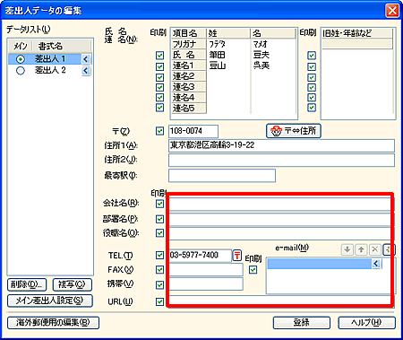Screen dimensions: 403x340
Task: Open the arrow button on 差出人 2 row
Action: pos(86,71)
